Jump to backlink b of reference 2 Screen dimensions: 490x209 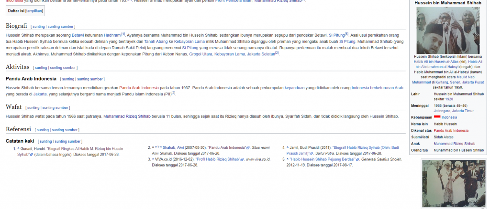158,147
